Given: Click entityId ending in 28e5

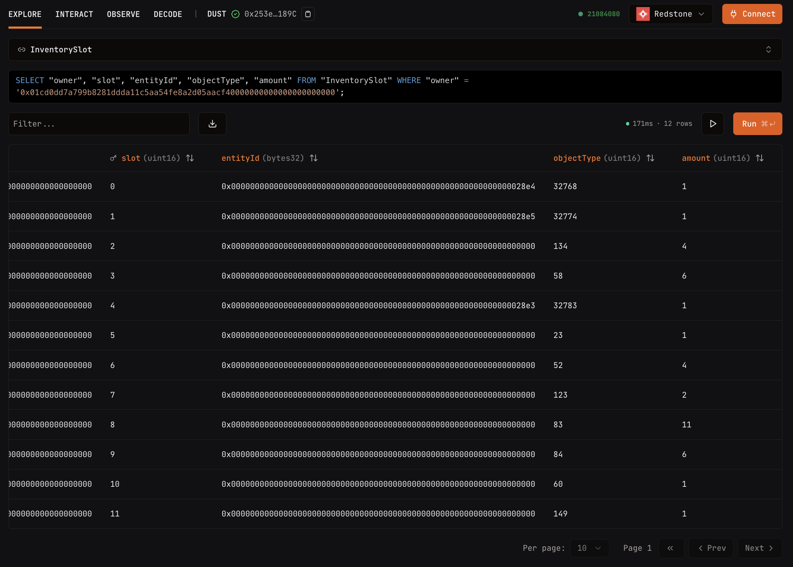Looking at the screenshot, I should coord(378,216).
